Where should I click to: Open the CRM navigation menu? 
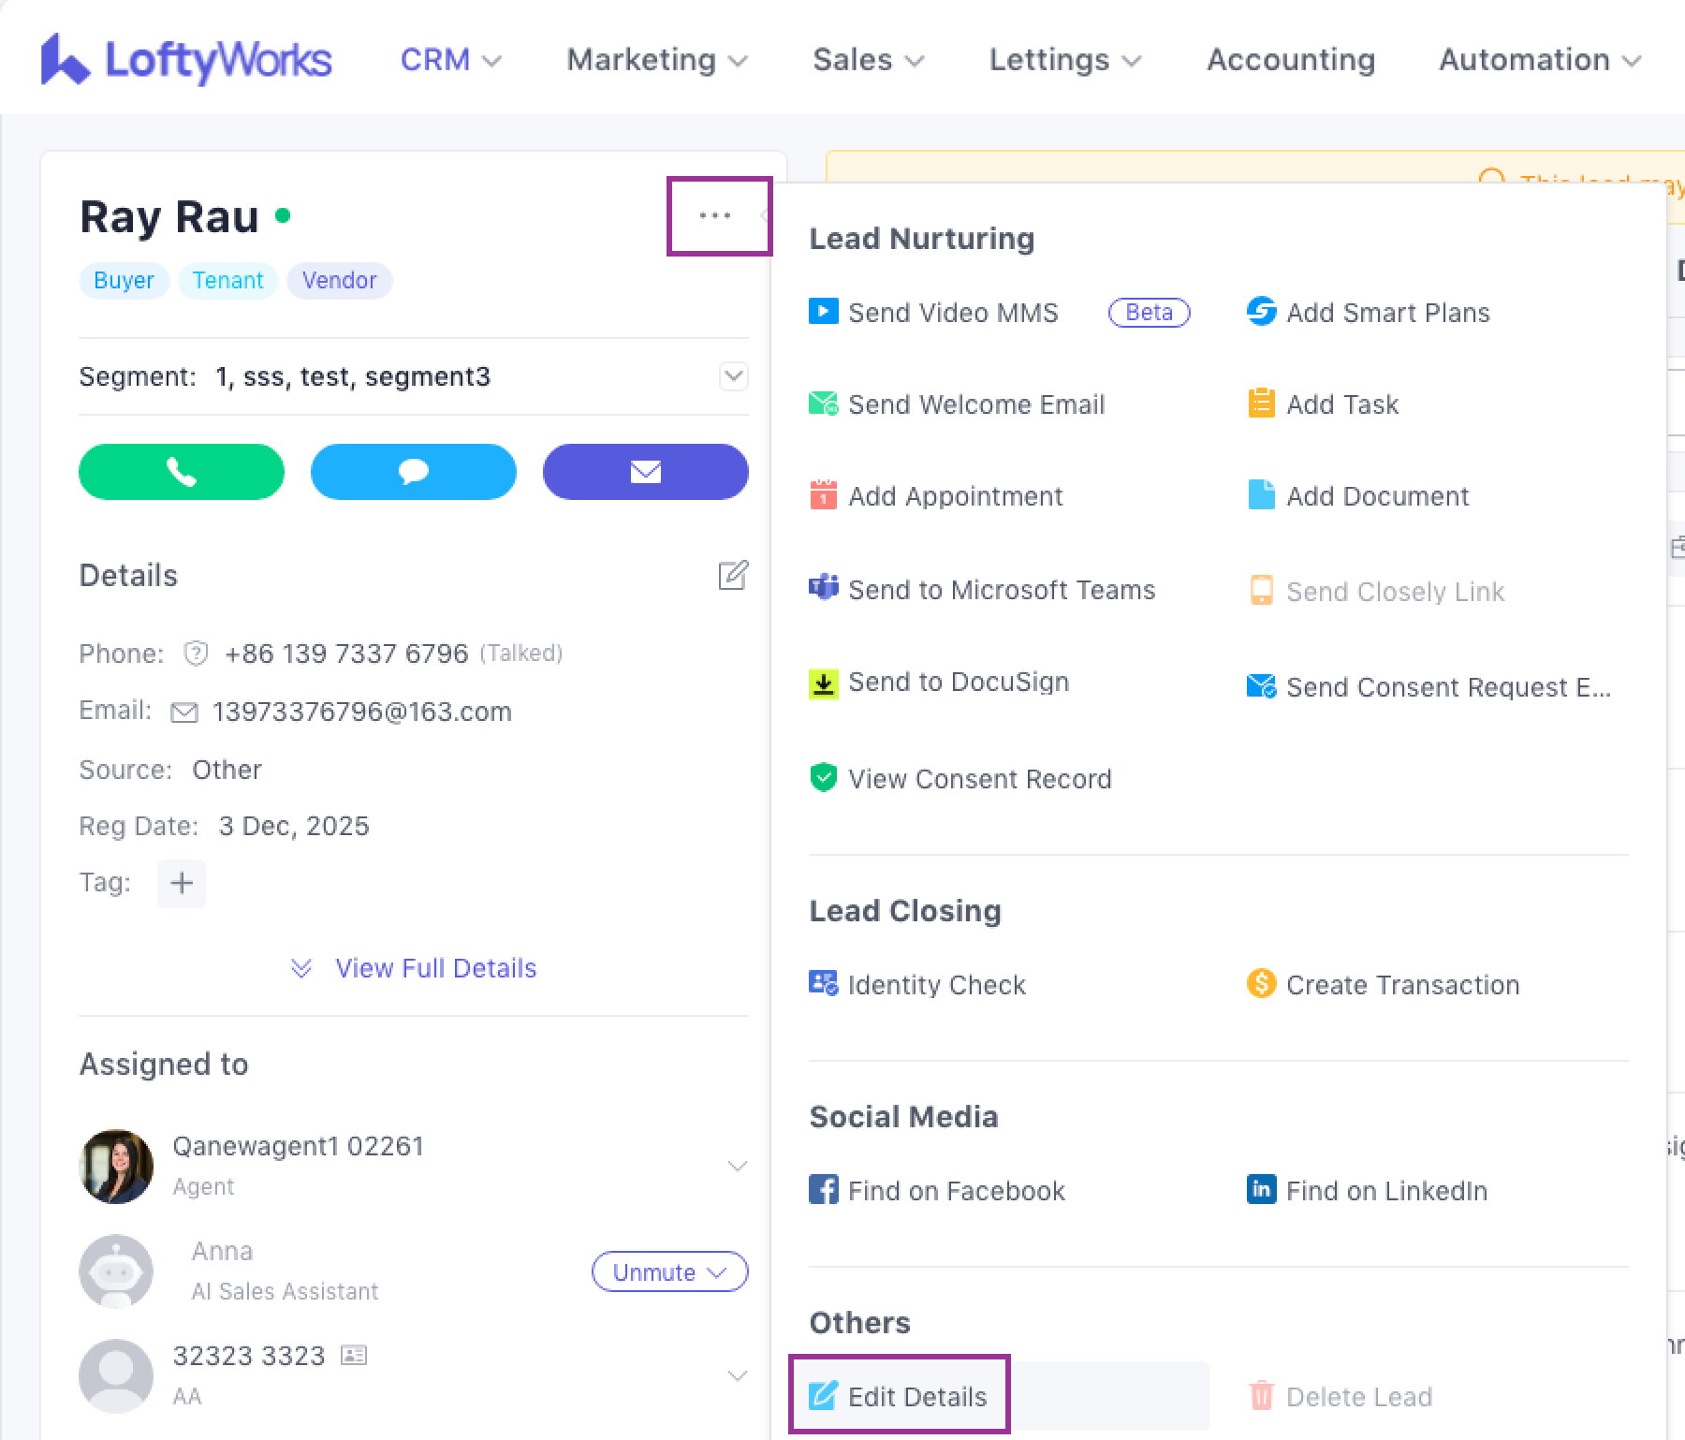click(x=450, y=60)
